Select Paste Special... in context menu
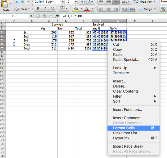Screen dimensions: 167x158 point(126,60)
